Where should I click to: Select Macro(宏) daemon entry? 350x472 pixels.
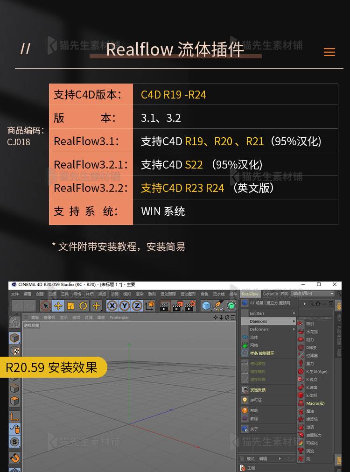(x=315, y=403)
